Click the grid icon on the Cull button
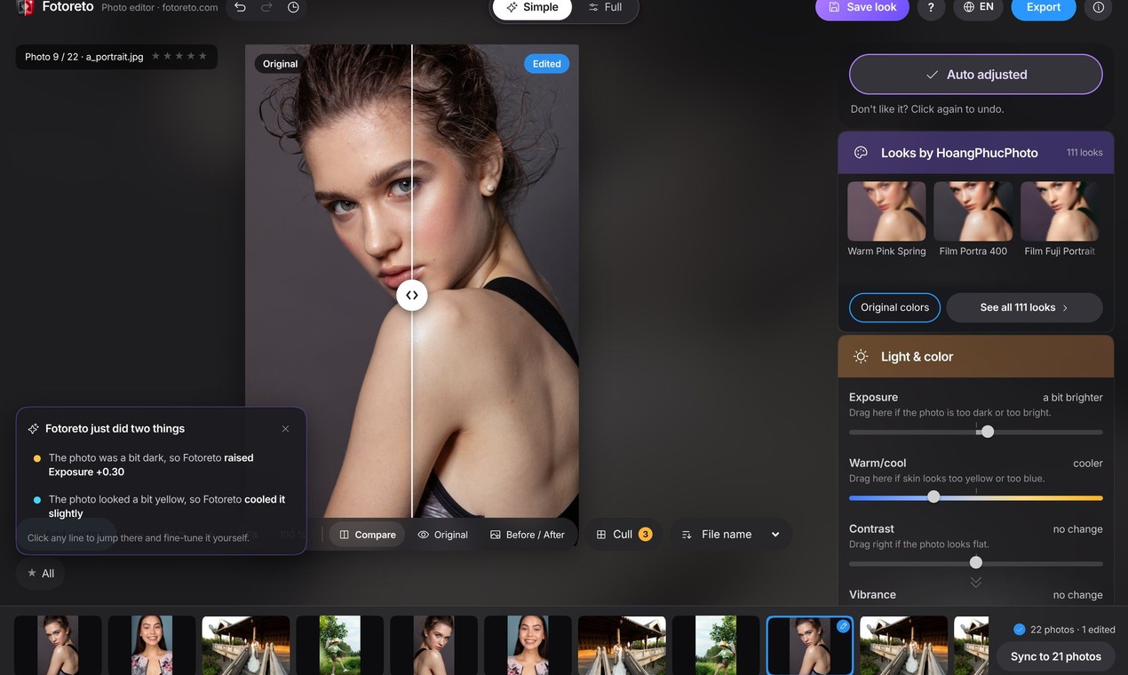 (601, 535)
